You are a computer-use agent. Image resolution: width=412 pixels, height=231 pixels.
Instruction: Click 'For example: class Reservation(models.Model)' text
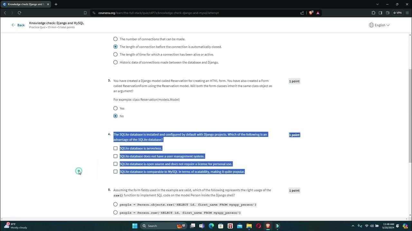(x=146, y=99)
